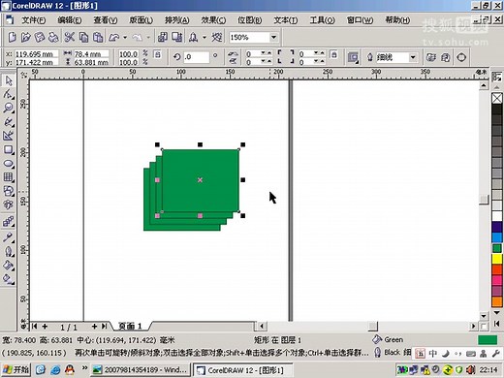
Task: Open the outline width dropdown
Action: tap(413, 57)
